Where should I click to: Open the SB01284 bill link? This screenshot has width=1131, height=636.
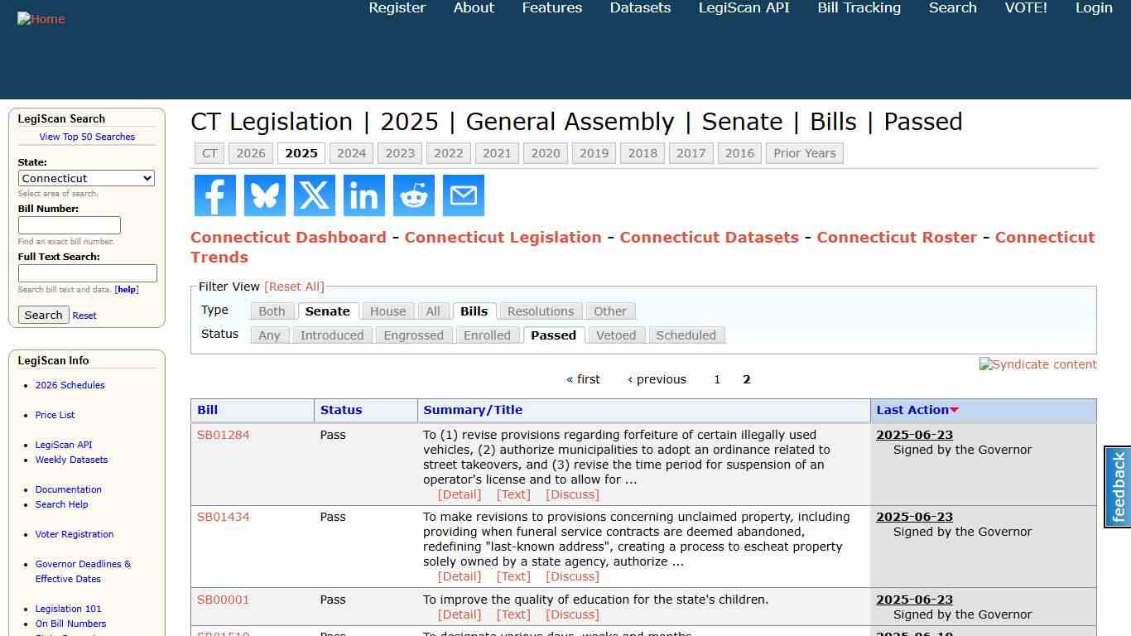pos(223,434)
